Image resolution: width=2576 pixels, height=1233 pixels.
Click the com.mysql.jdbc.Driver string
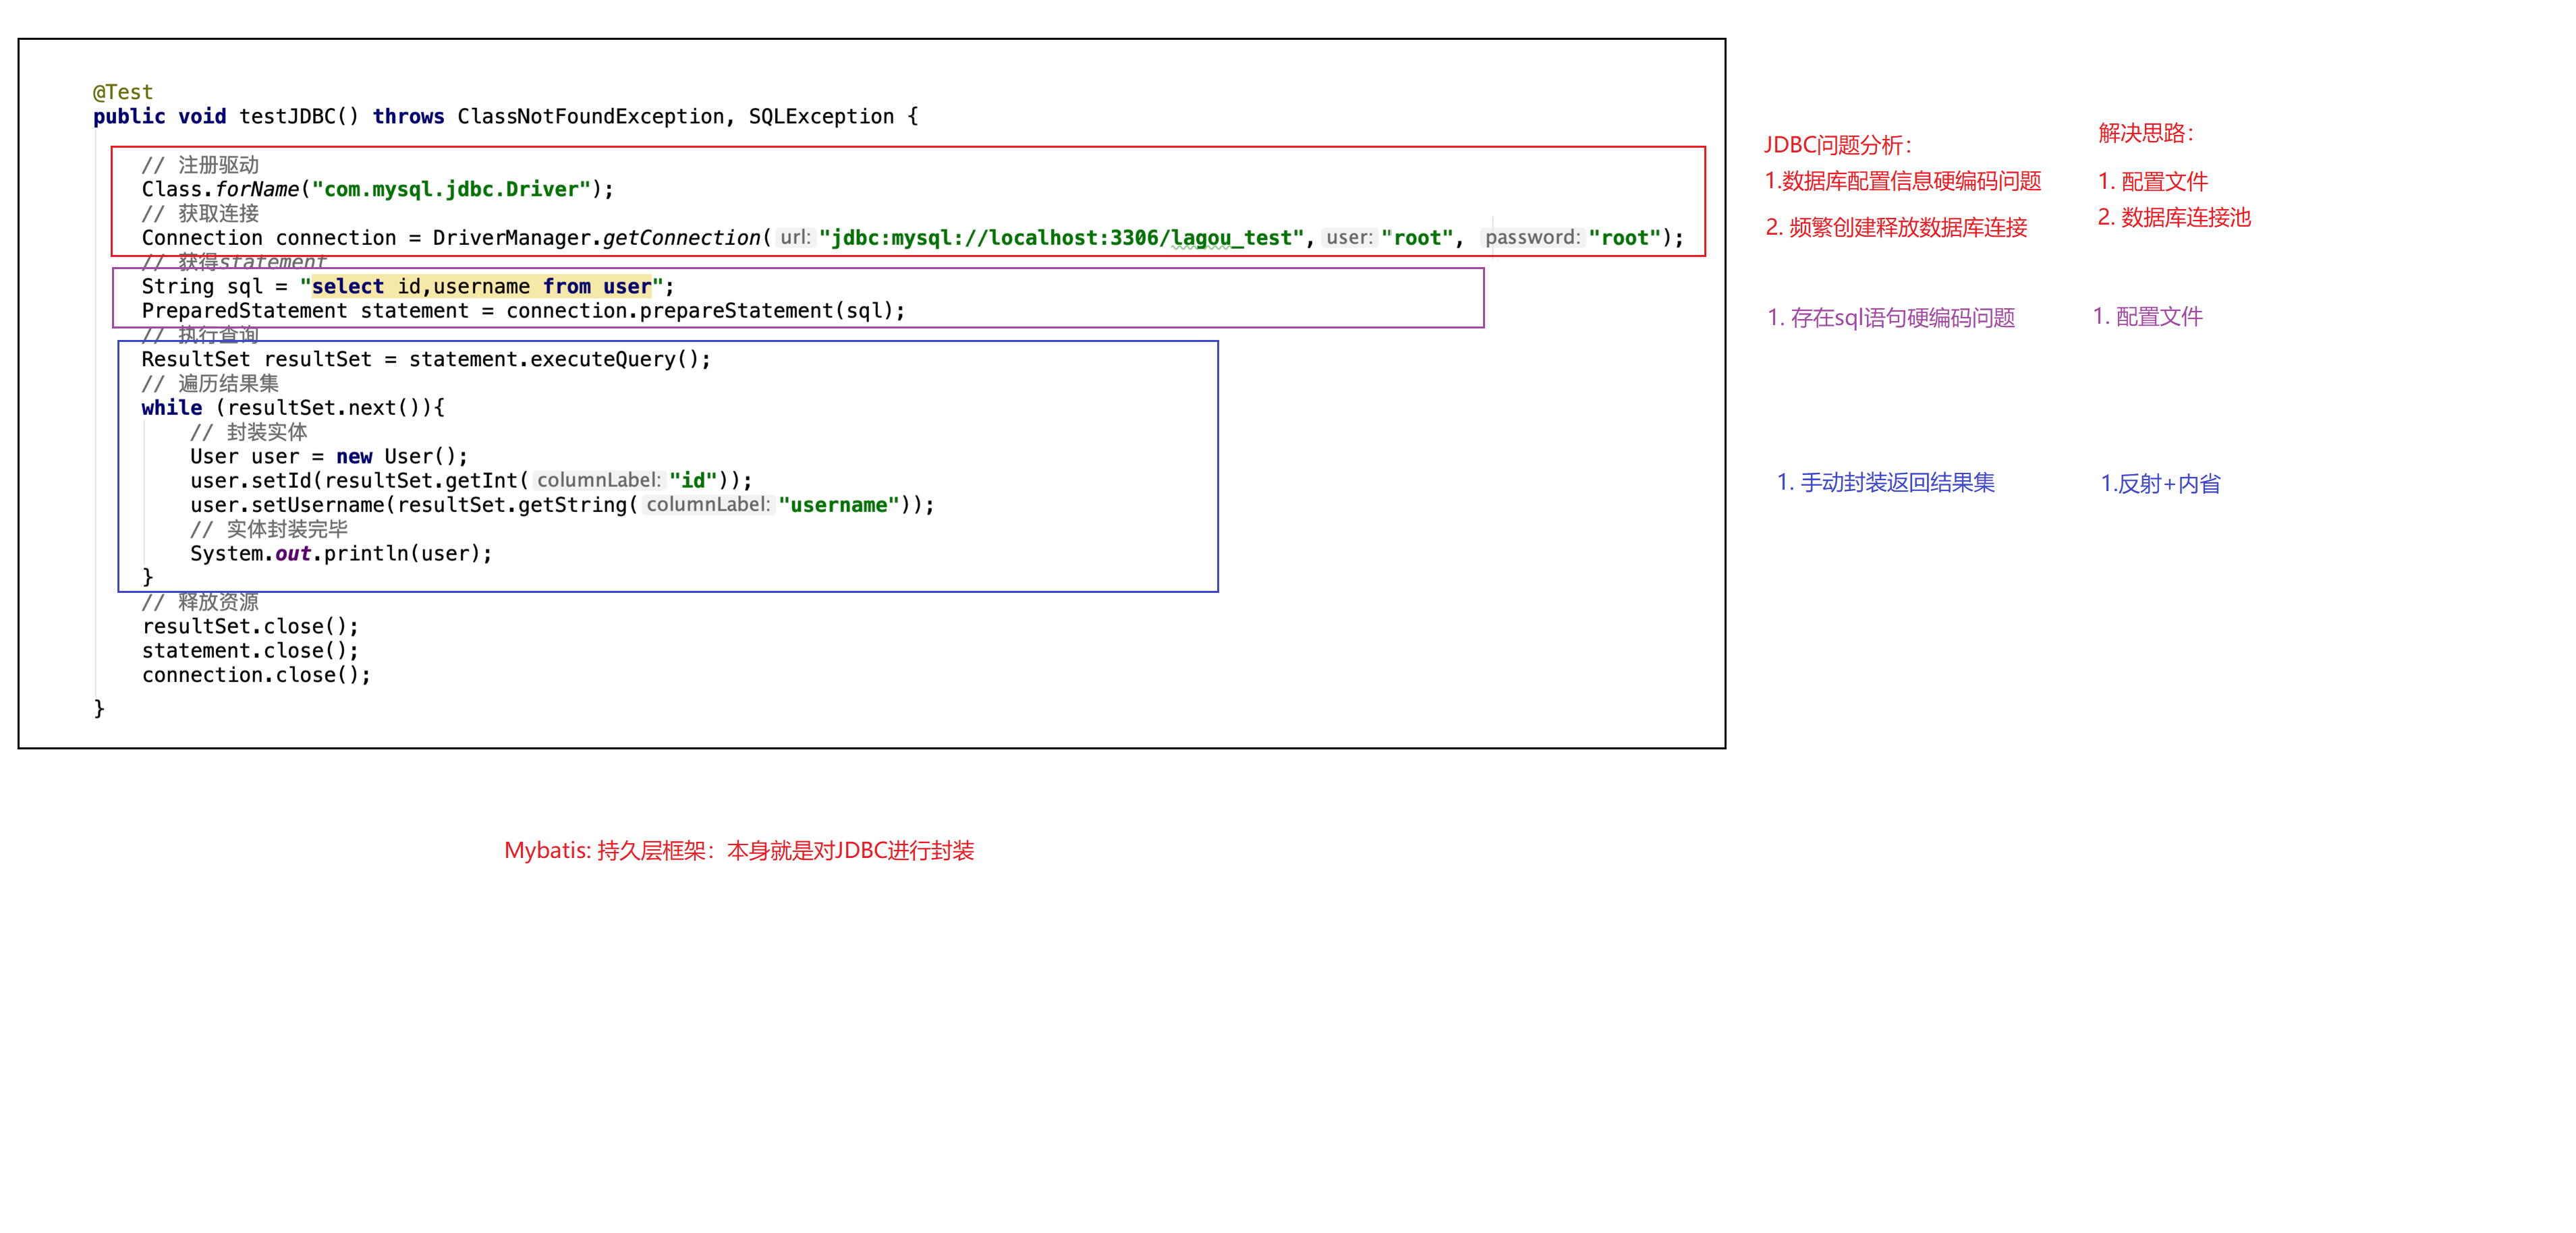pos(451,189)
